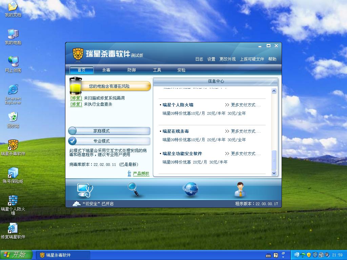
Task: Click the green umbrella tray icon
Action: pyautogui.click(x=303, y=255)
